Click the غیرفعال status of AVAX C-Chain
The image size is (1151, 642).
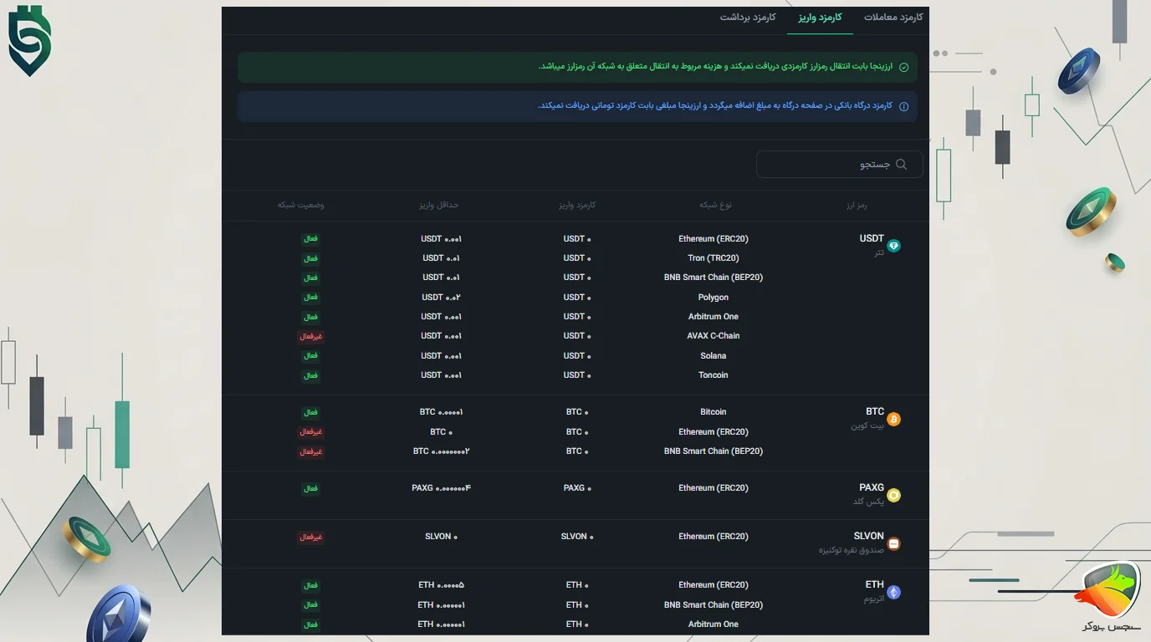tap(311, 337)
